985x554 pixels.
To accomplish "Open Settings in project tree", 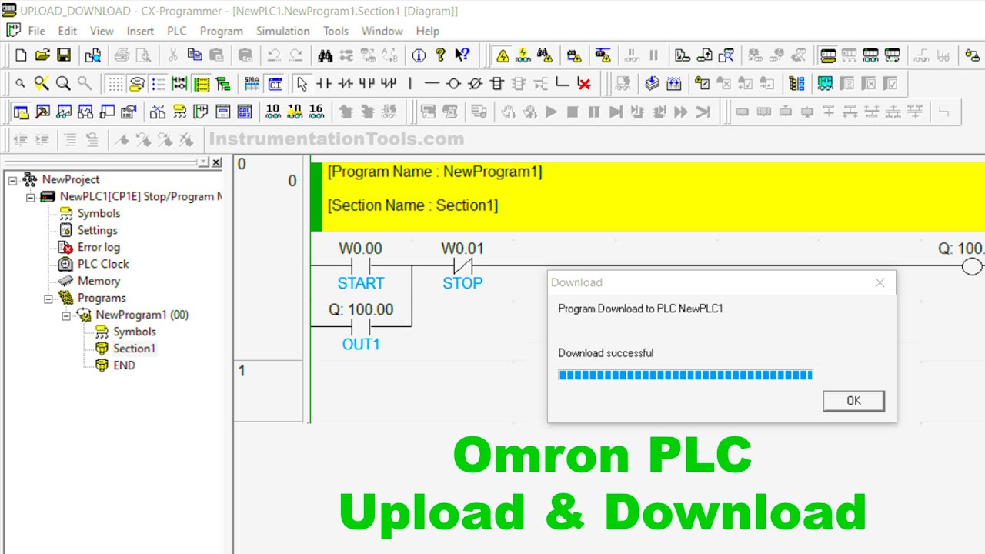I will click(98, 230).
